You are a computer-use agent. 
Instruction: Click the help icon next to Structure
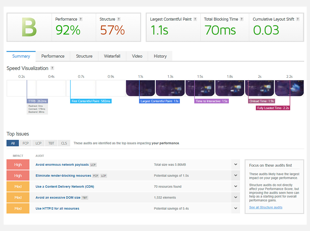click(x=119, y=19)
